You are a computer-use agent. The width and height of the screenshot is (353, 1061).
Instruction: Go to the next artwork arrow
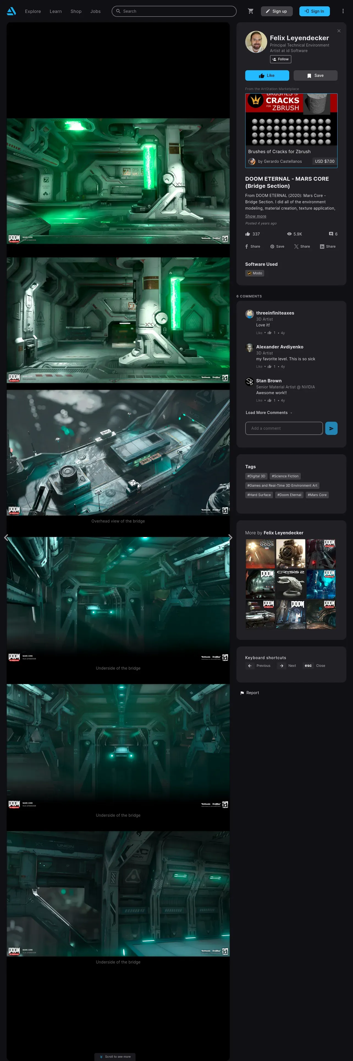click(230, 537)
